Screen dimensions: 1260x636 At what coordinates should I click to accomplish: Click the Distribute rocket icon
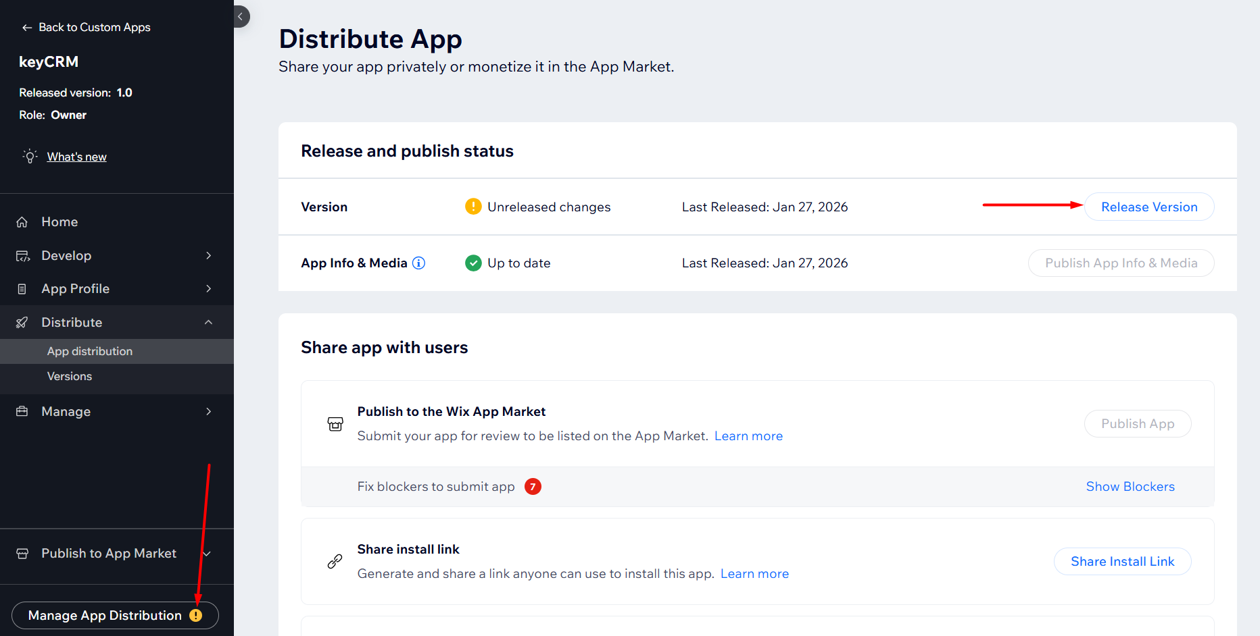pos(22,323)
